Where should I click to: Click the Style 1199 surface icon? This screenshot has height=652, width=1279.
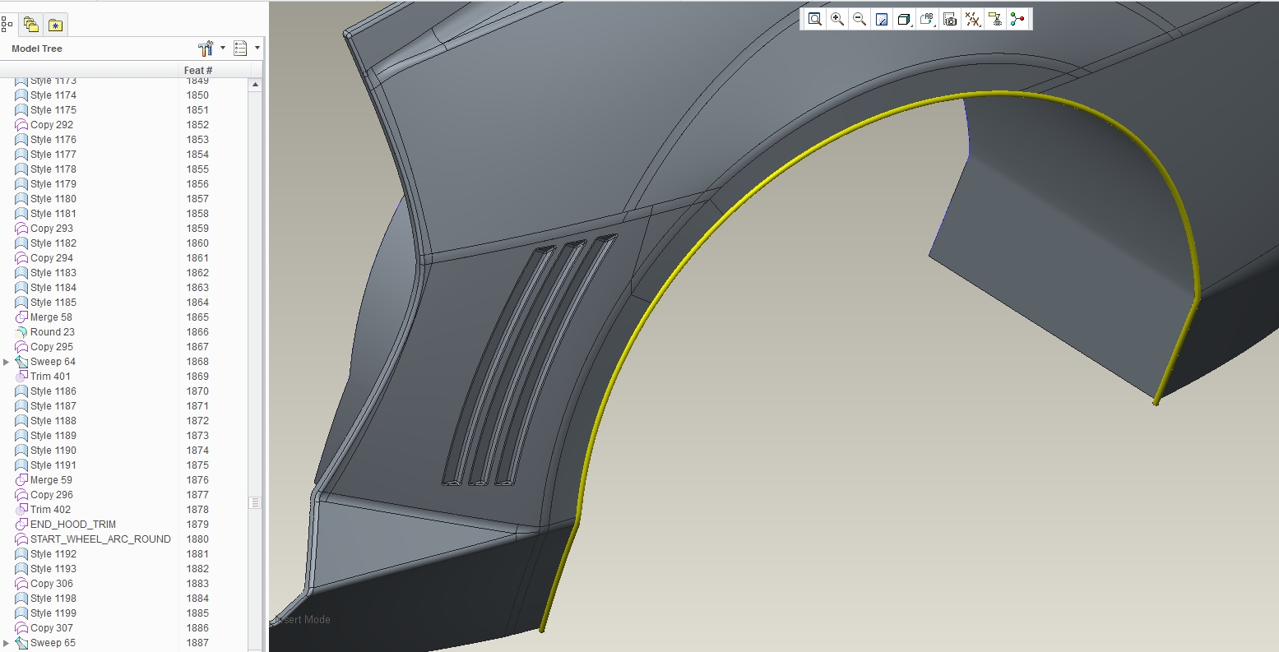coord(21,613)
